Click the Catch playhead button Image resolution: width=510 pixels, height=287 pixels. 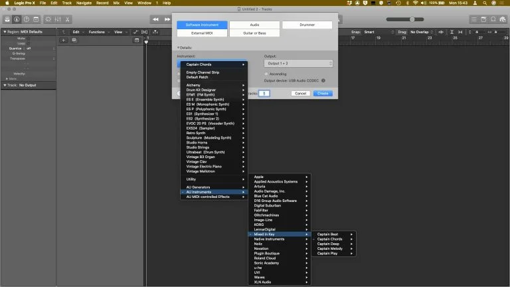click(155, 32)
